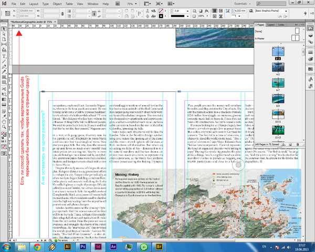Viewport: 315px width, 252px height.
Task: Toggle Apply None at toolbox bottom
Action: click(4, 147)
